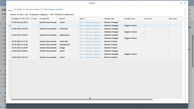Viewport: 194px width, 109px height.
Task: Select the 15.05.2019 21:58:21 row radio button
Action: (10, 23)
